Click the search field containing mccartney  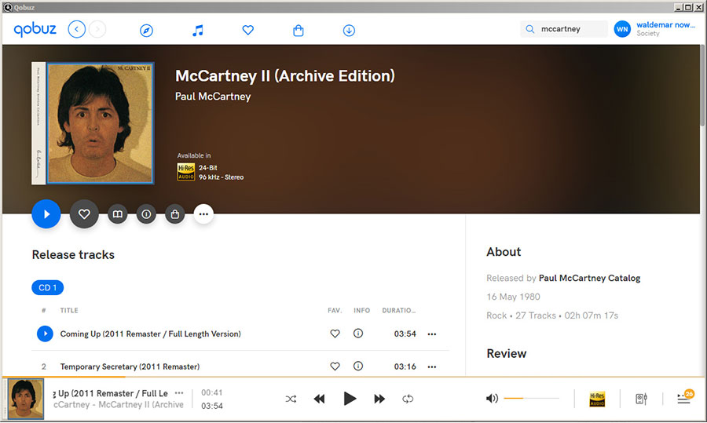point(564,29)
